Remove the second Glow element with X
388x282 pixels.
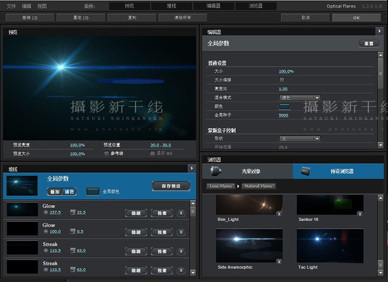tap(181, 232)
